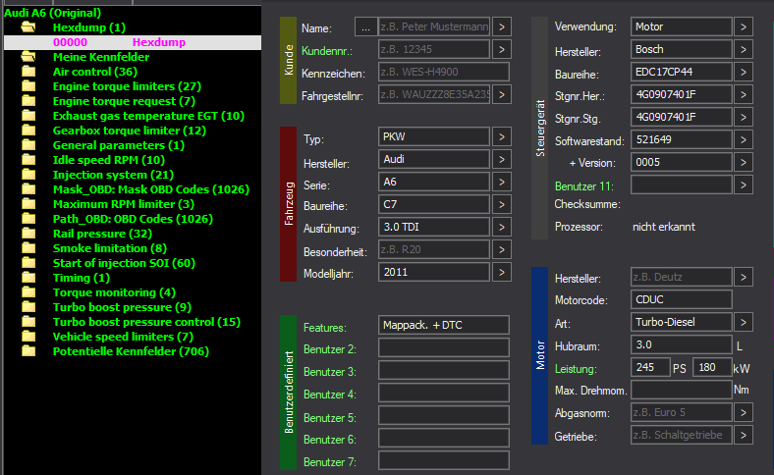Open the dropdown arrow for Ausführung 3.0 TDI
This screenshot has width=774, height=475.
(x=502, y=227)
